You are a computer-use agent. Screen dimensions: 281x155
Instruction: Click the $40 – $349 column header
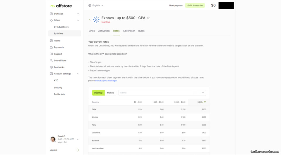pyautogui.click(x=158, y=102)
